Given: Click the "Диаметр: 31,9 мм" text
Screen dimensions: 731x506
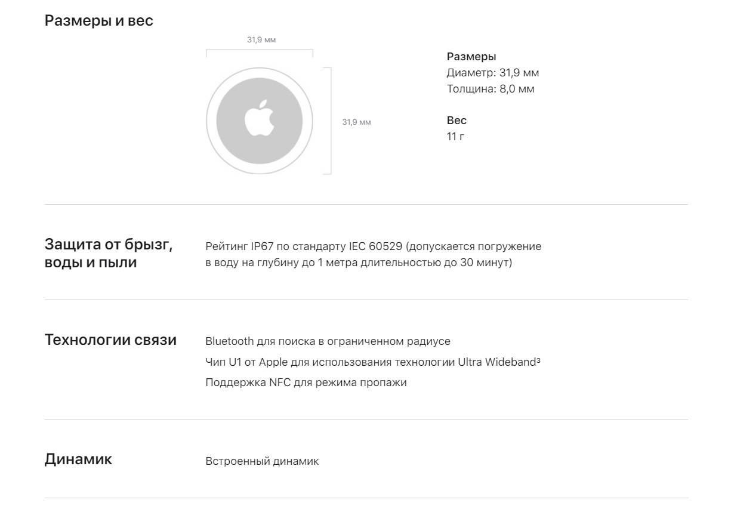Looking at the screenshot, I should pyautogui.click(x=493, y=73).
